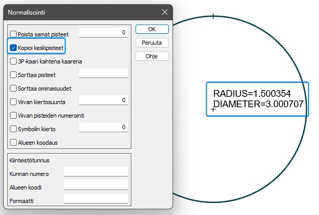The height and width of the screenshot is (215, 319).
Task: Open help with the Ohje button
Action: point(152,56)
